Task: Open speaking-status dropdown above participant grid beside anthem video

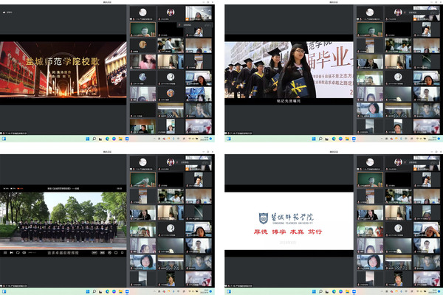Action: pyautogui.click(x=186, y=24)
